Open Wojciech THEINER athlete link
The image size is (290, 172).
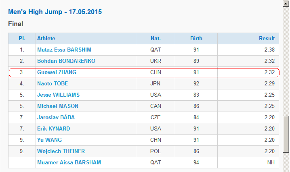click(61, 151)
